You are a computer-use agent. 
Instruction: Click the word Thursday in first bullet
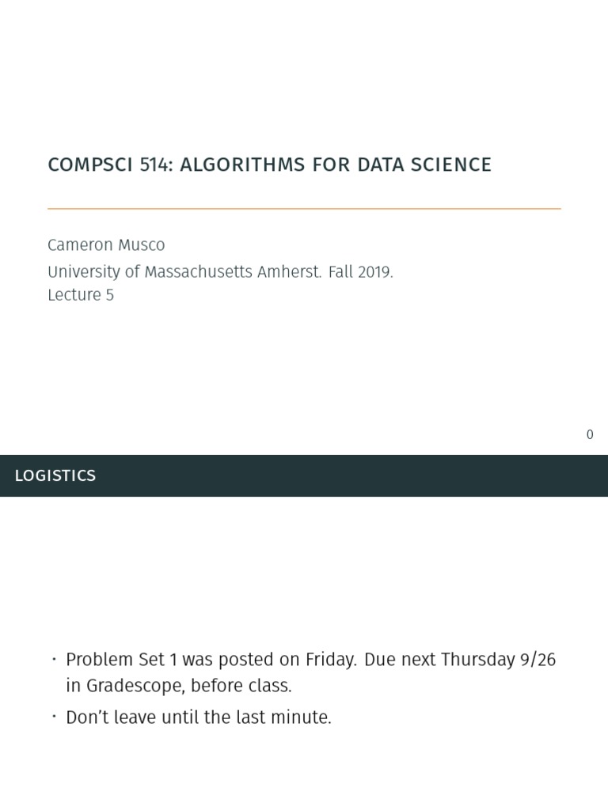coord(476,660)
